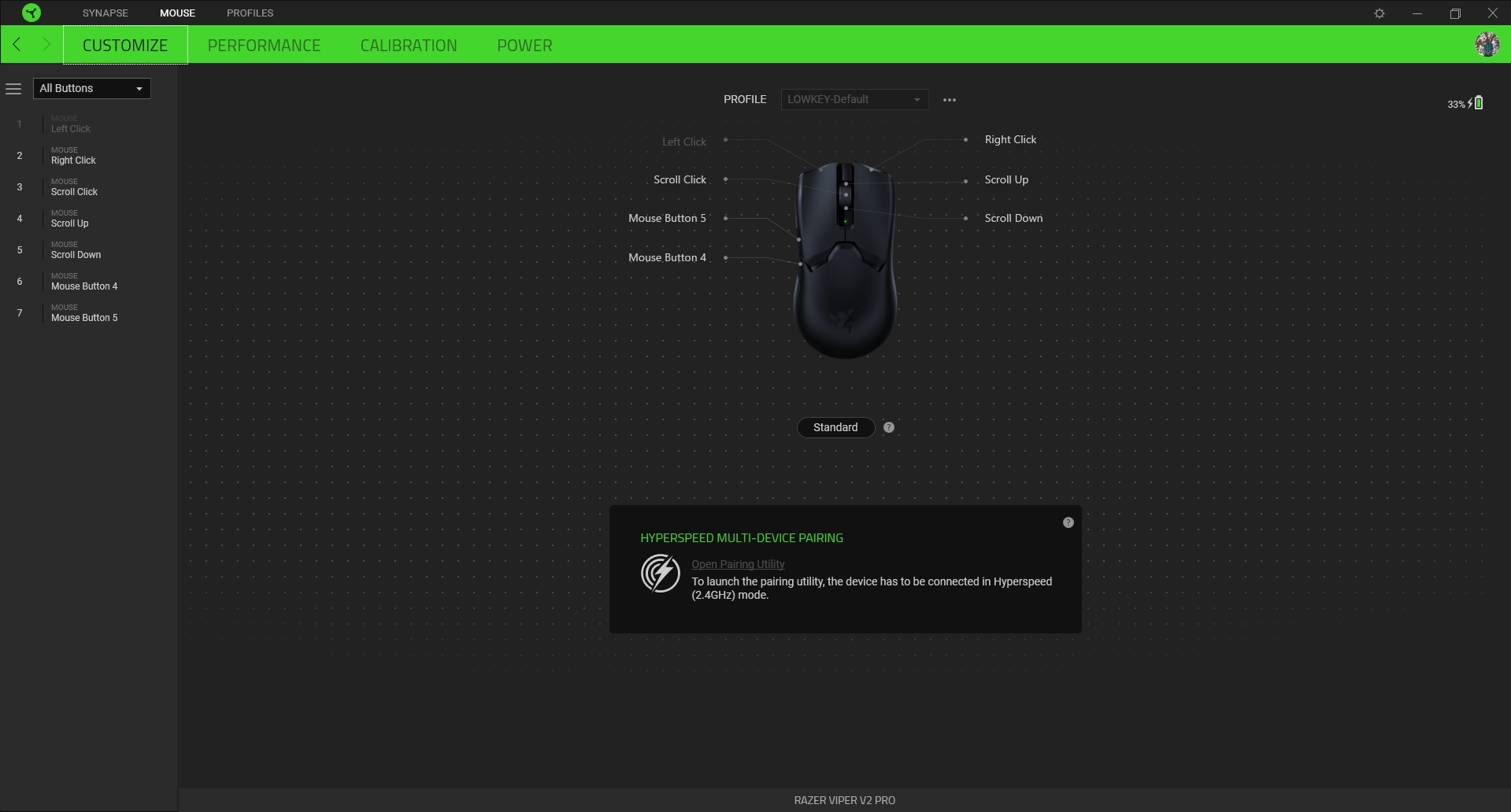
Task: Click the help icon in Hyperspeed pairing panel
Action: 1068,522
